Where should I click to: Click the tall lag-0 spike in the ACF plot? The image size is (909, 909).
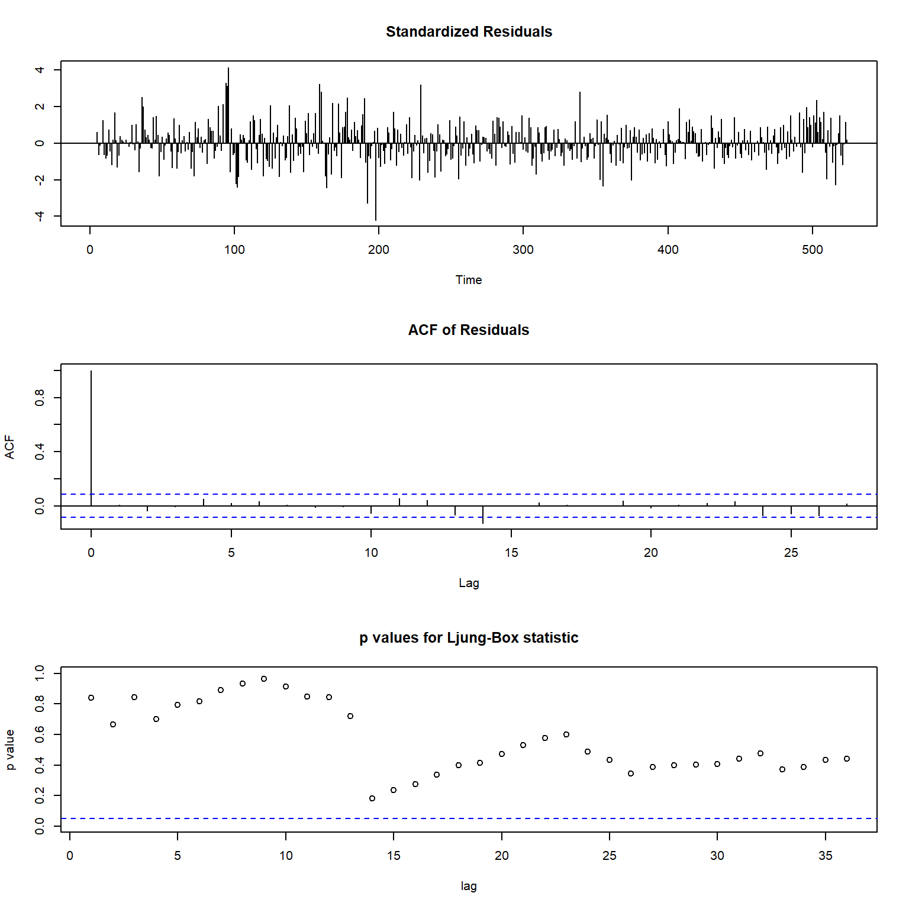91,438
